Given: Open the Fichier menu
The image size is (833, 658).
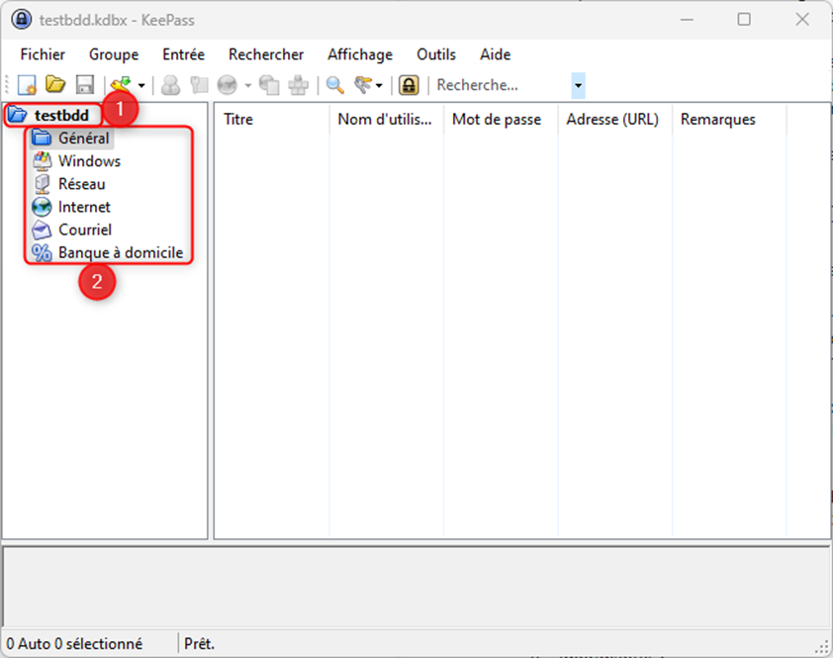Looking at the screenshot, I should click(x=42, y=54).
